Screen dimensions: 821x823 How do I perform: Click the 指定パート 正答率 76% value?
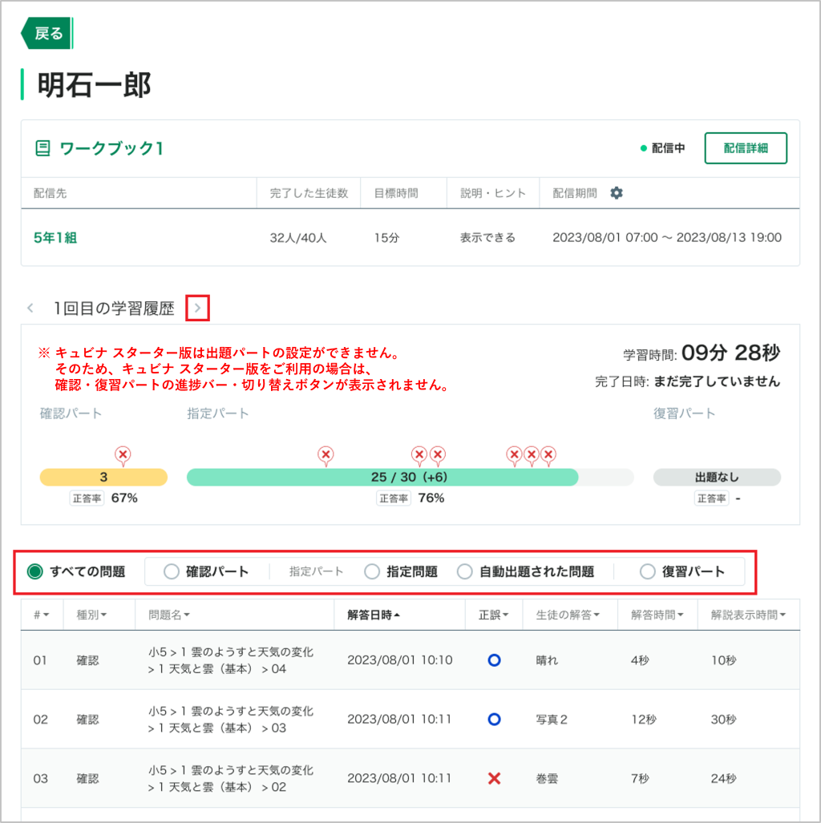pyautogui.click(x=431, y=498)
